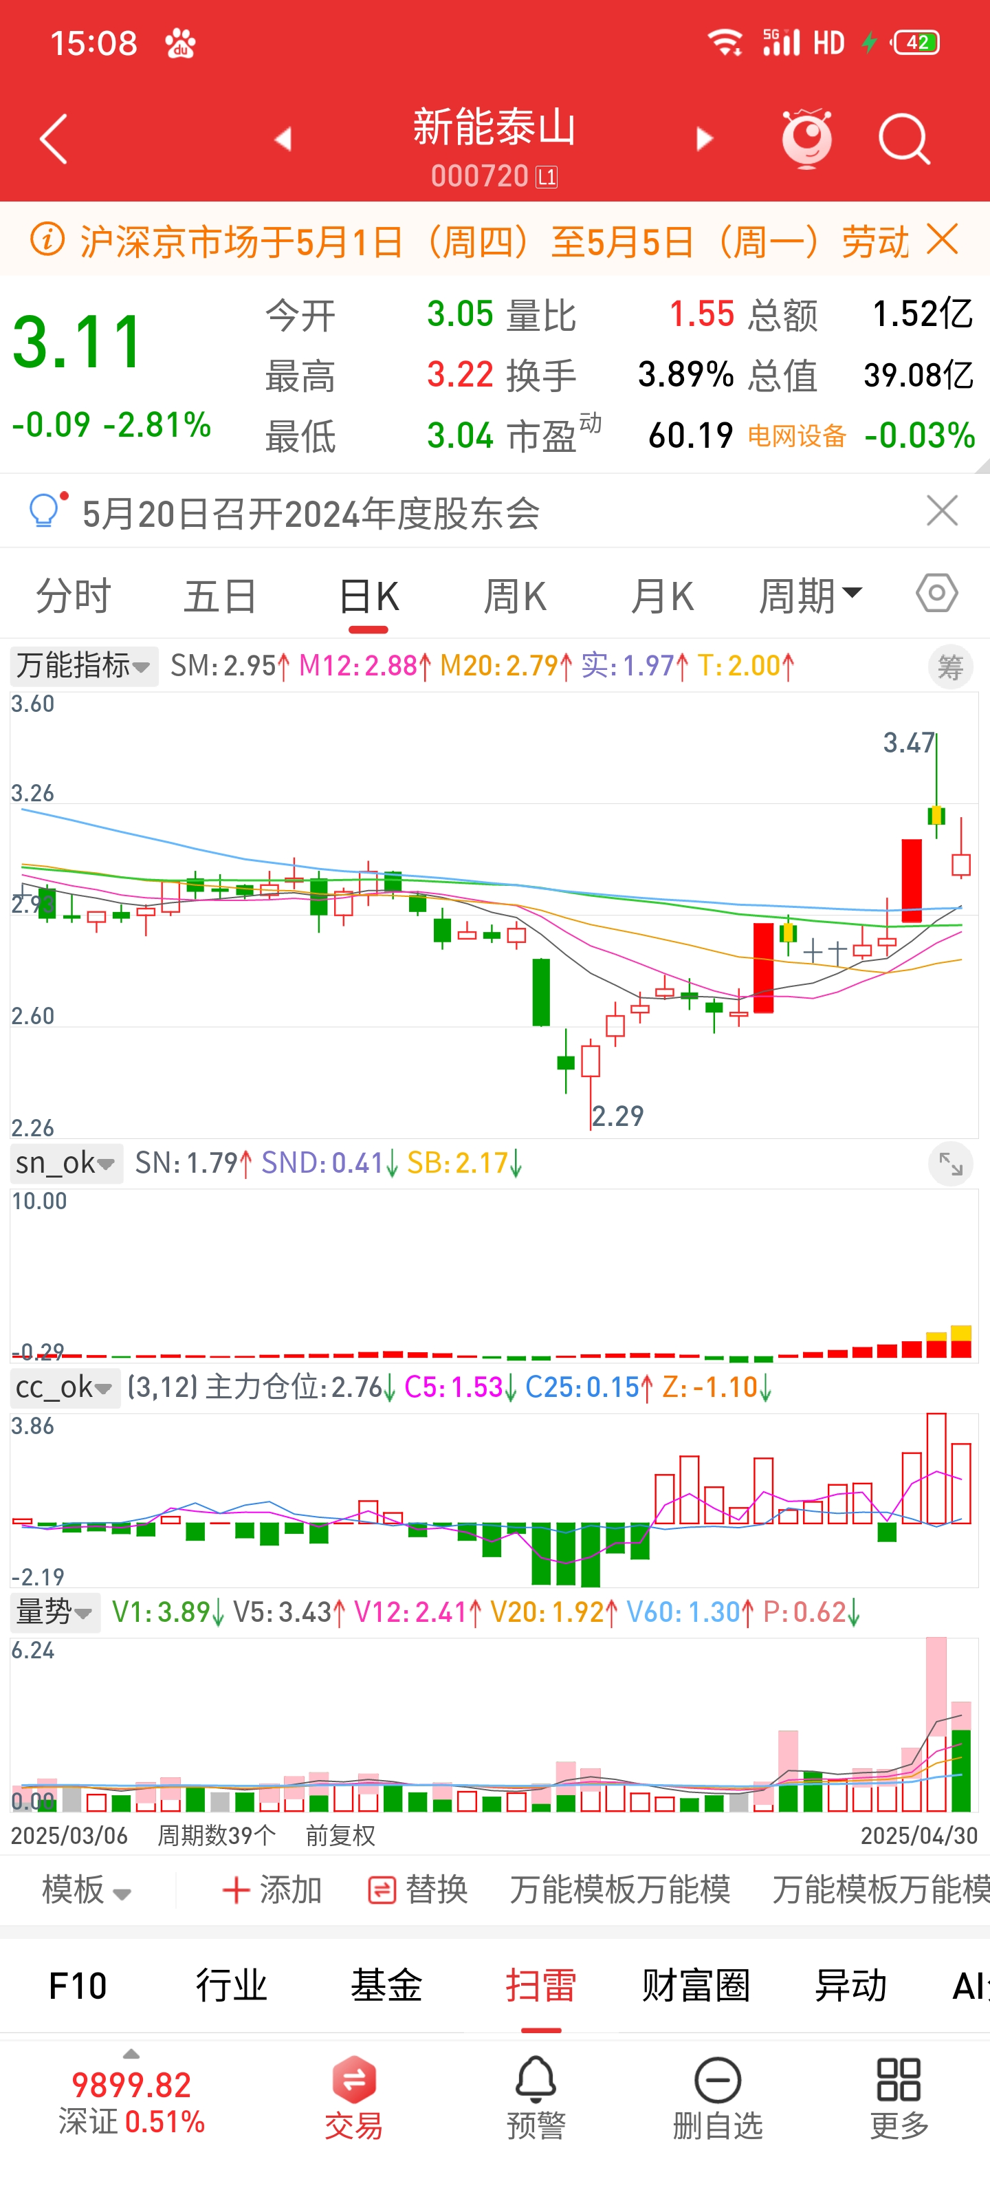Select the 日K chart tab
The width and height of the screenshot is (990, 2201).
[368, 596]
